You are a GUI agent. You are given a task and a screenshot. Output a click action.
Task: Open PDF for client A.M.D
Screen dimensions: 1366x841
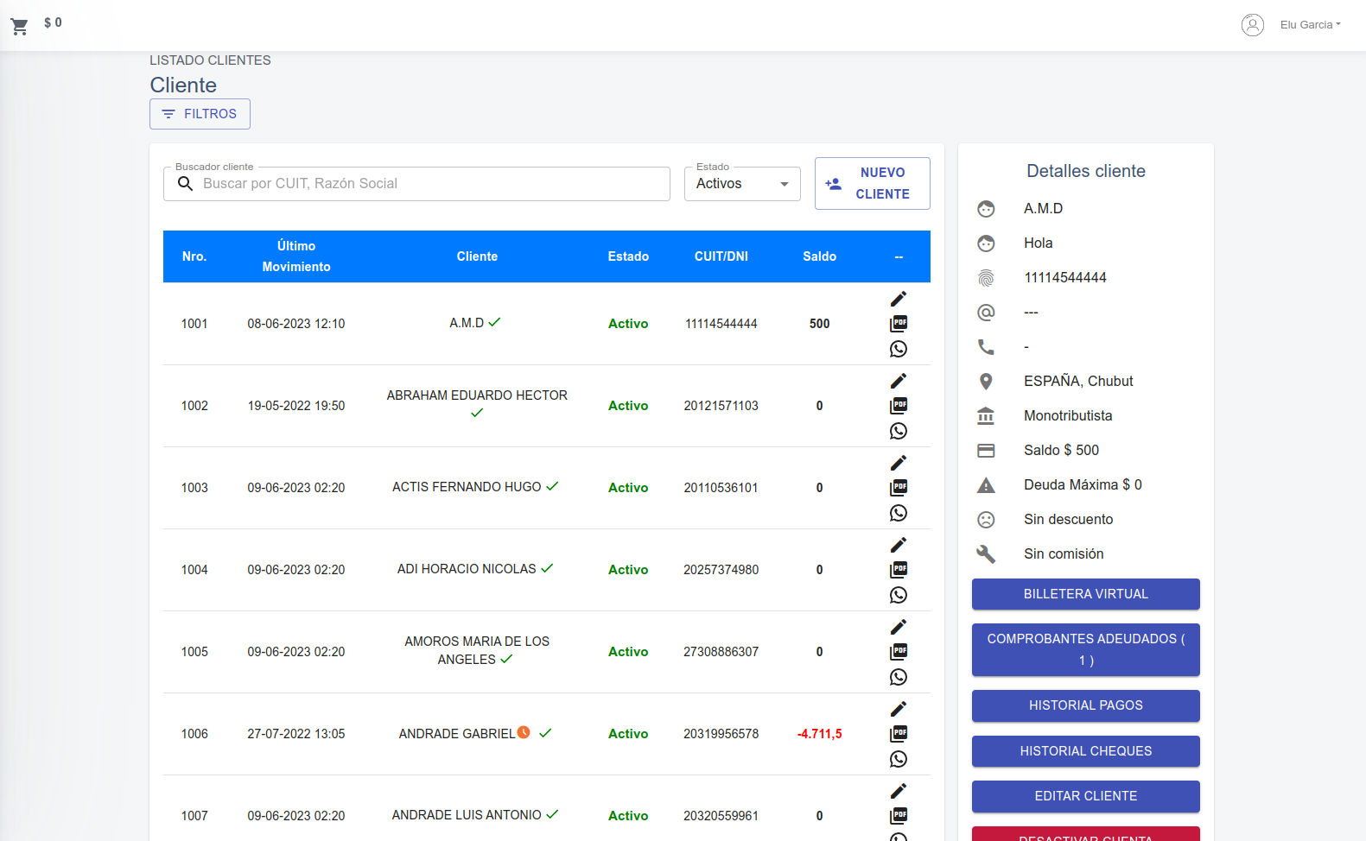coord(899,324)
